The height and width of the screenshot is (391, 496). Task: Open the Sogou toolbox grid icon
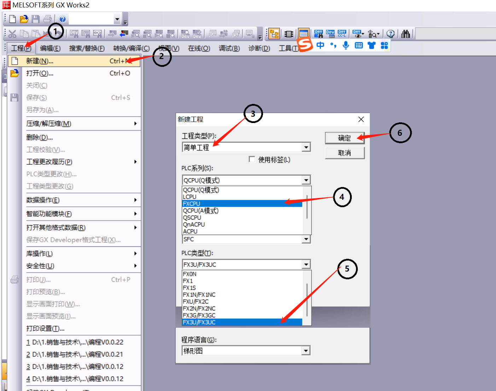point(384,45)
